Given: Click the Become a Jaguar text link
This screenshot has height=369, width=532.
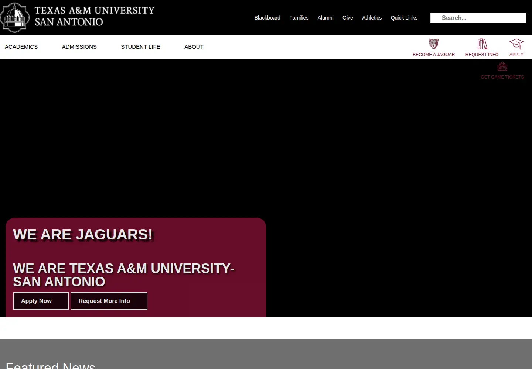Looking at the screenshot, I should (x=434, y=55).
